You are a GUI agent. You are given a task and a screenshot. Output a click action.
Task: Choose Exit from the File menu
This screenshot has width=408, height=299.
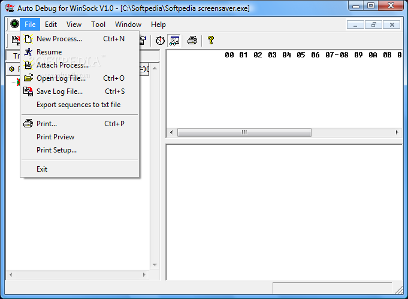(80, 169)
